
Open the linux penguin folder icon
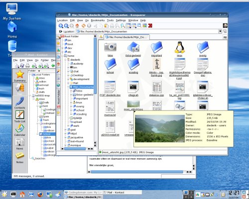click(x=179, y=49)
